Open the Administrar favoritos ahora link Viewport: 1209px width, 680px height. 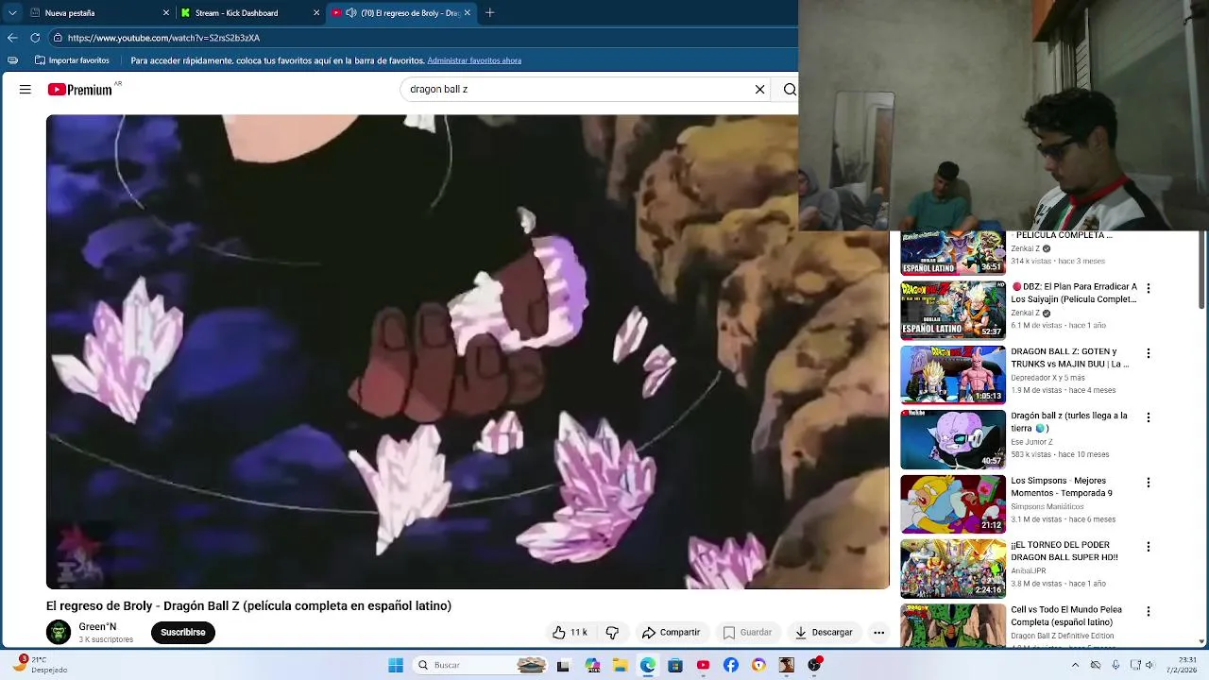click(474, 60)
